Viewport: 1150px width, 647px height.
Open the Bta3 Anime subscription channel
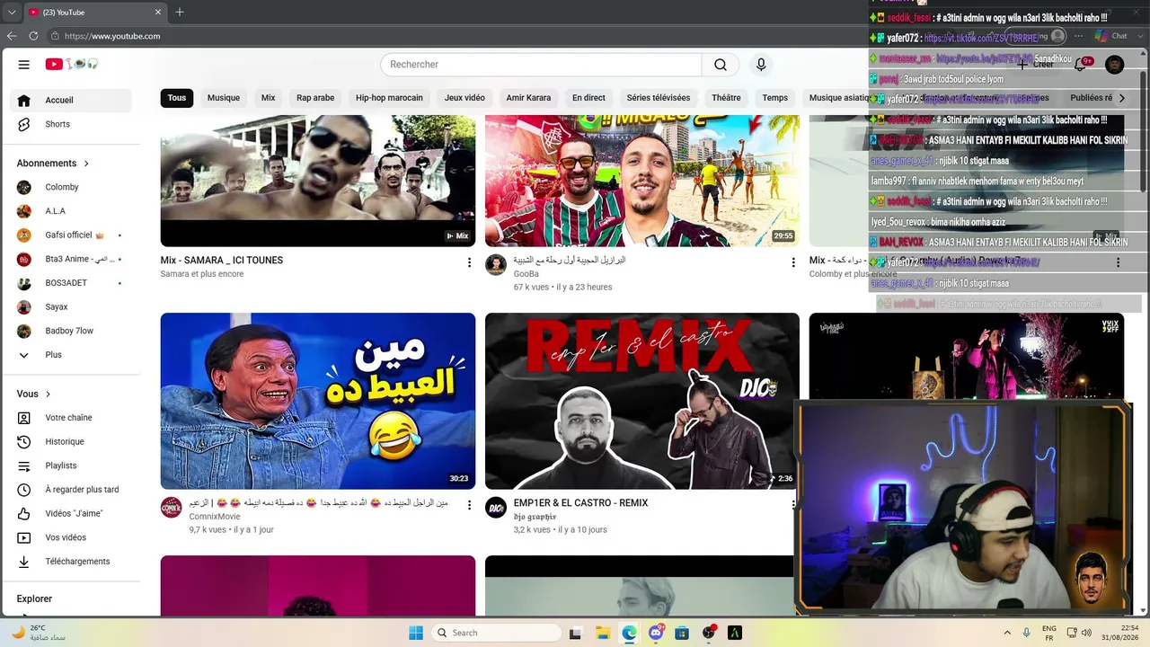click(71, 259)
